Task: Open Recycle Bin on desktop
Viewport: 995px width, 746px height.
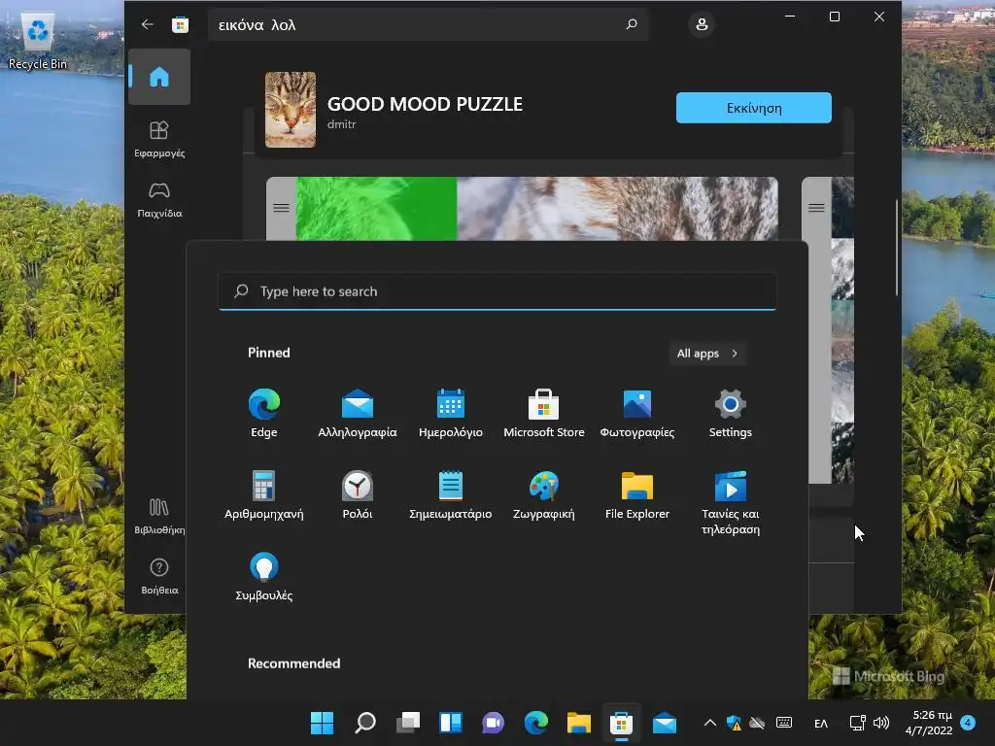Action: coord(38,41)
